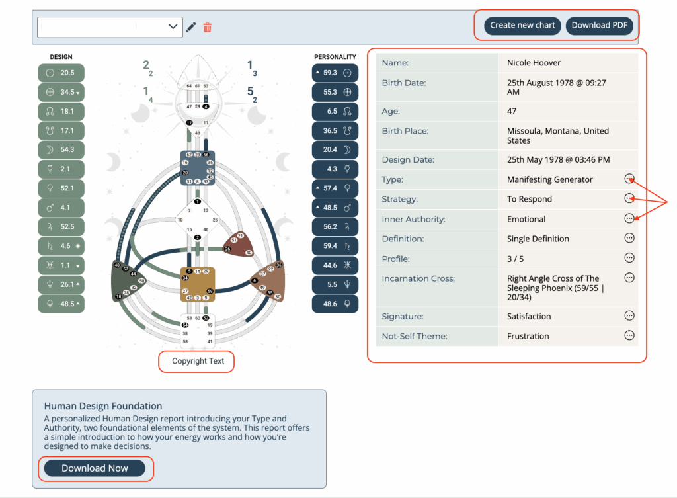Click the blue Throat center square
The height and width of the screenshot is (498, 677).
pyautogui.click(x=197, y=167)
